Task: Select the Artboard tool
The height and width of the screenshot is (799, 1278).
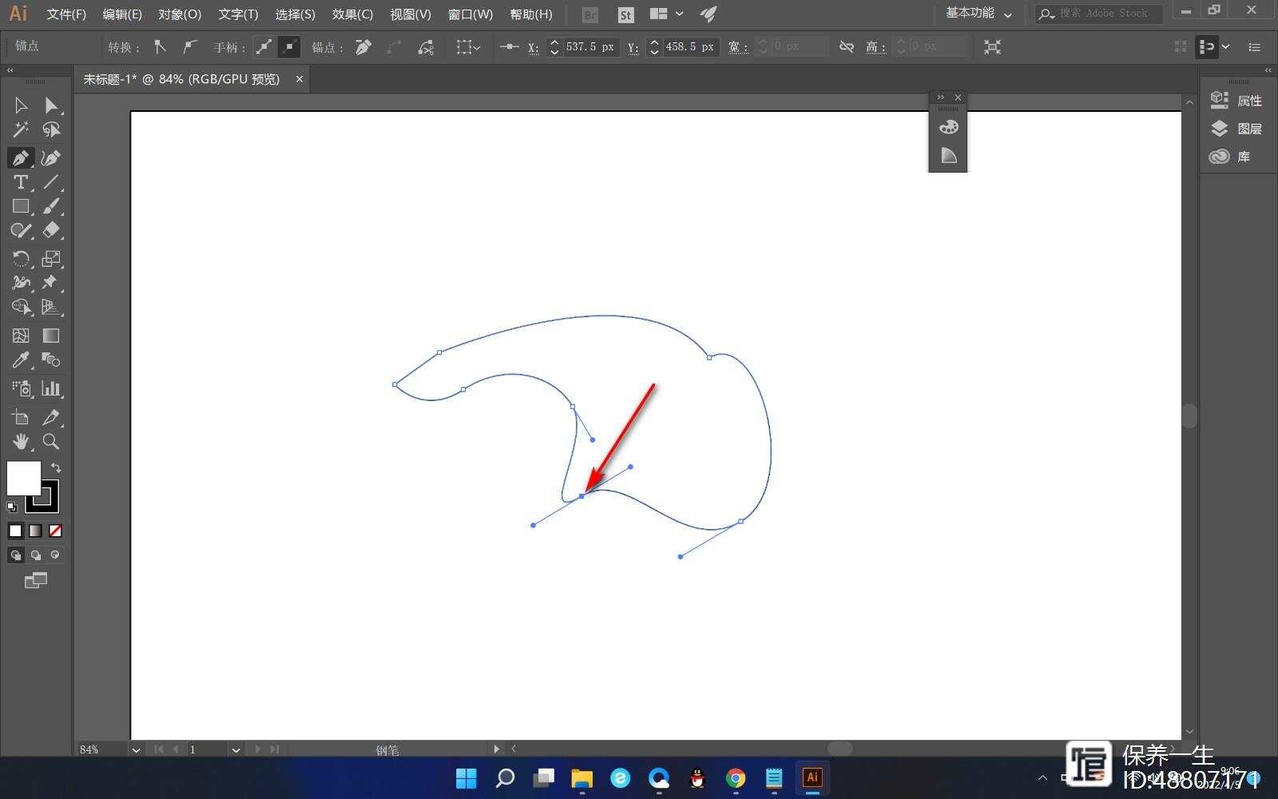Action: 21,417
